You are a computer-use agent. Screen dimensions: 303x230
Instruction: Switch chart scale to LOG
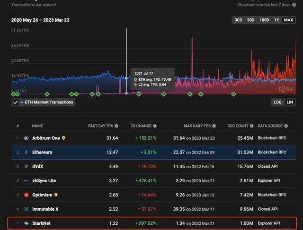[277, 102]
